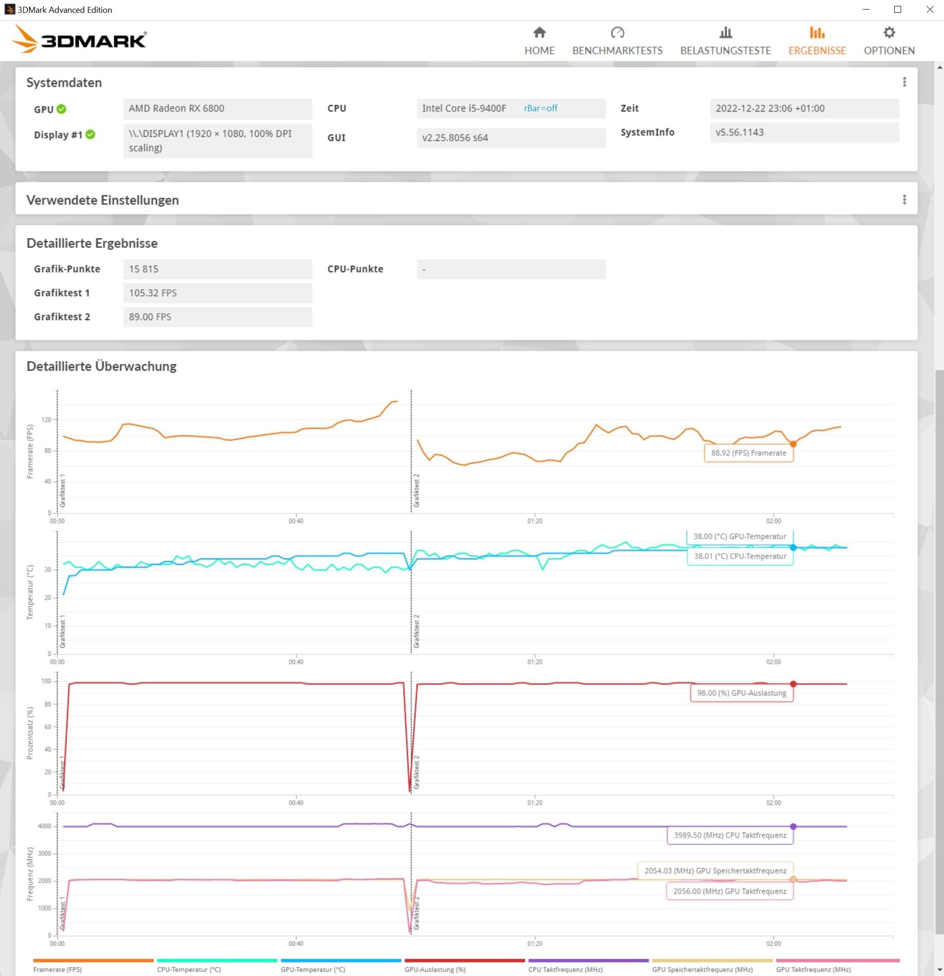Screen dimensions: 944x976
Task: Click the orange results bars icon
Action: [x=817, y=32]
